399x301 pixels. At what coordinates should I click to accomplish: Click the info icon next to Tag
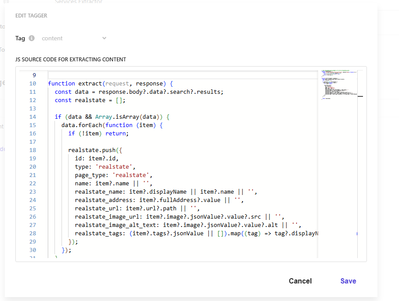point(32,38)
